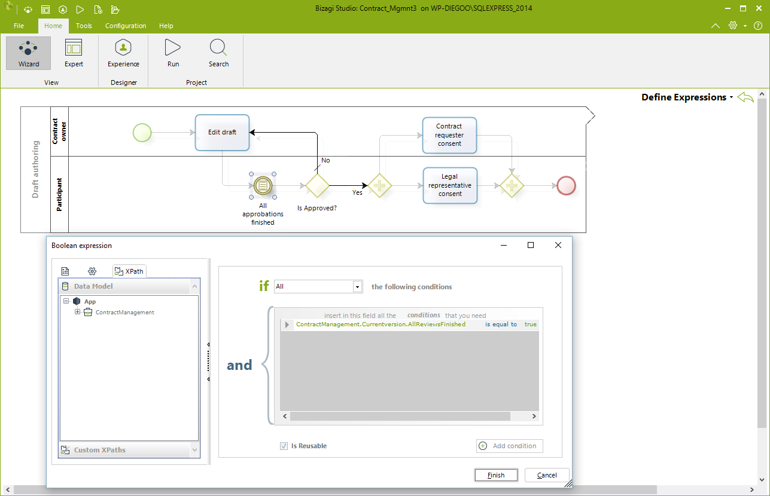This screenshot has width=770, height=496.
Task: Close the Boolean expression dialog
Action: [558, 245]
